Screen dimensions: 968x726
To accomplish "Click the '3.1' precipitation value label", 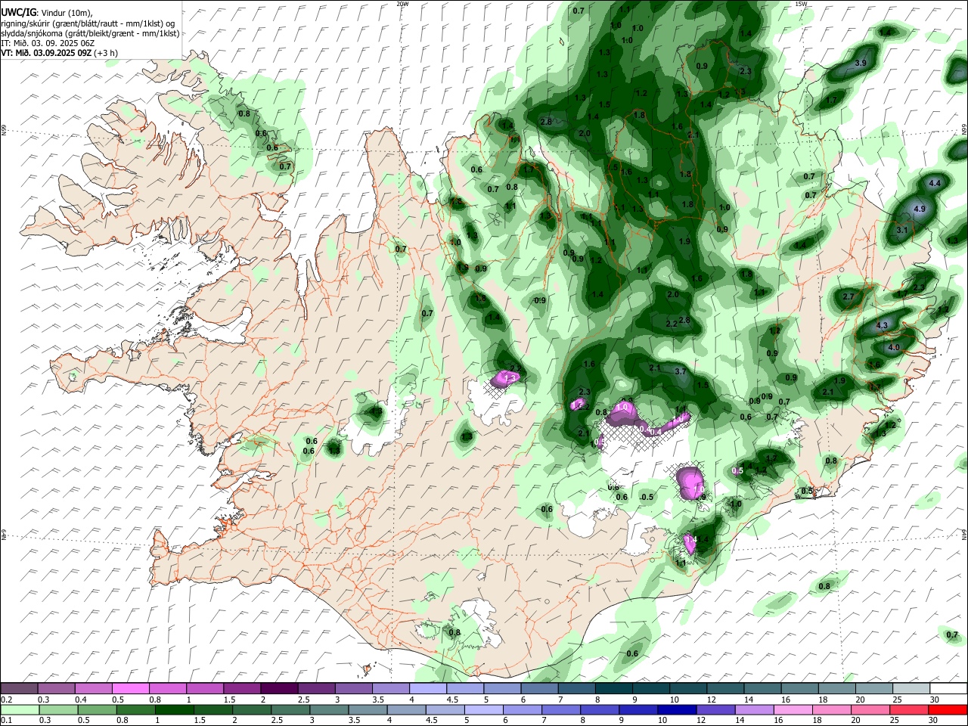I will click(901, 230).
